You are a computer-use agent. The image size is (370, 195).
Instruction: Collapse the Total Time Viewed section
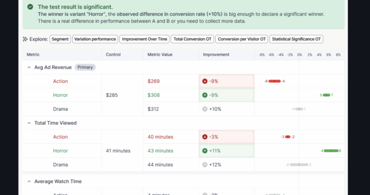29,123
